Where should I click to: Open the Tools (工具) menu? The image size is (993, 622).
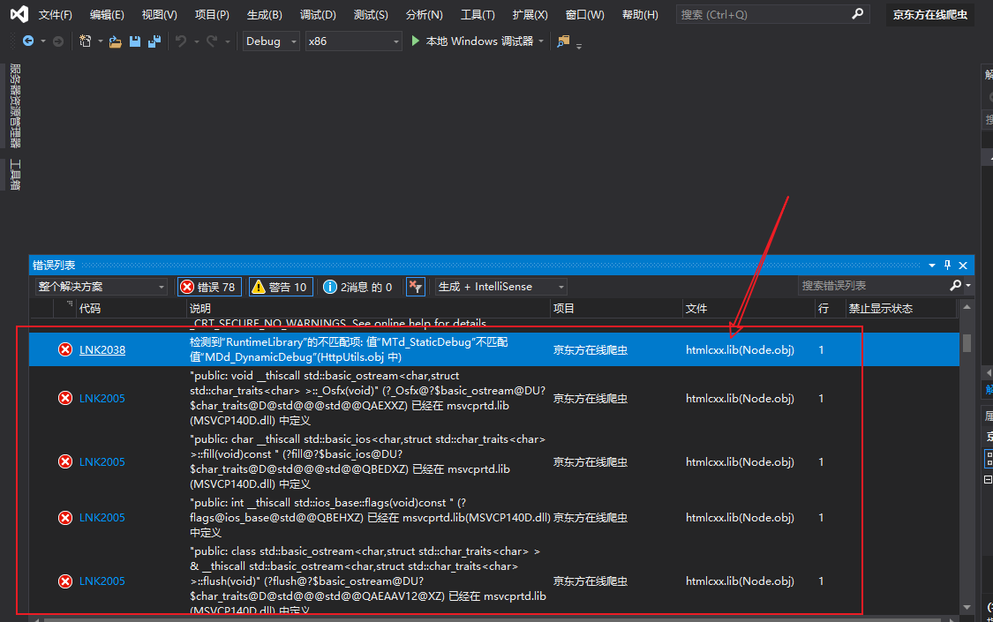[x=478, y=14]
